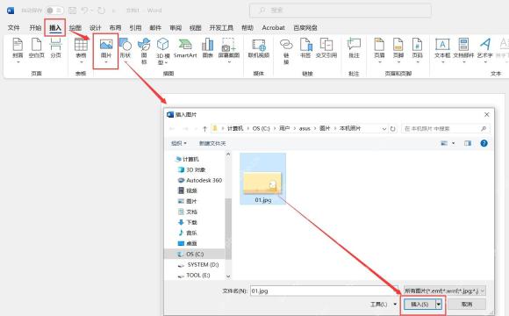Expand the address bar history dropdown

pyautogui.click(x=384, y=129)
